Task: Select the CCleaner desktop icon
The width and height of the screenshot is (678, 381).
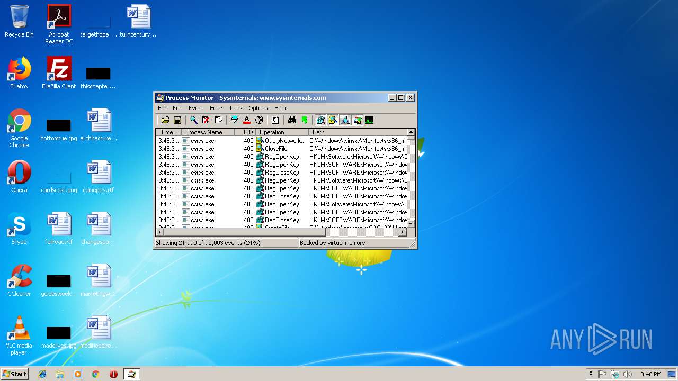Action: 19,280
